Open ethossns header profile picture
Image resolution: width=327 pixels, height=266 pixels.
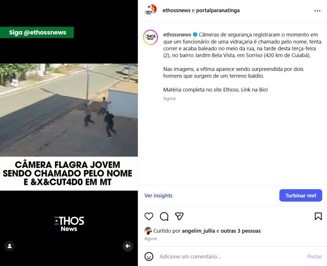(150, 11)
